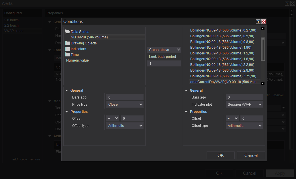Click right Offset value field
This screenshot has width=296, height=179.
[x=252, y=119]
